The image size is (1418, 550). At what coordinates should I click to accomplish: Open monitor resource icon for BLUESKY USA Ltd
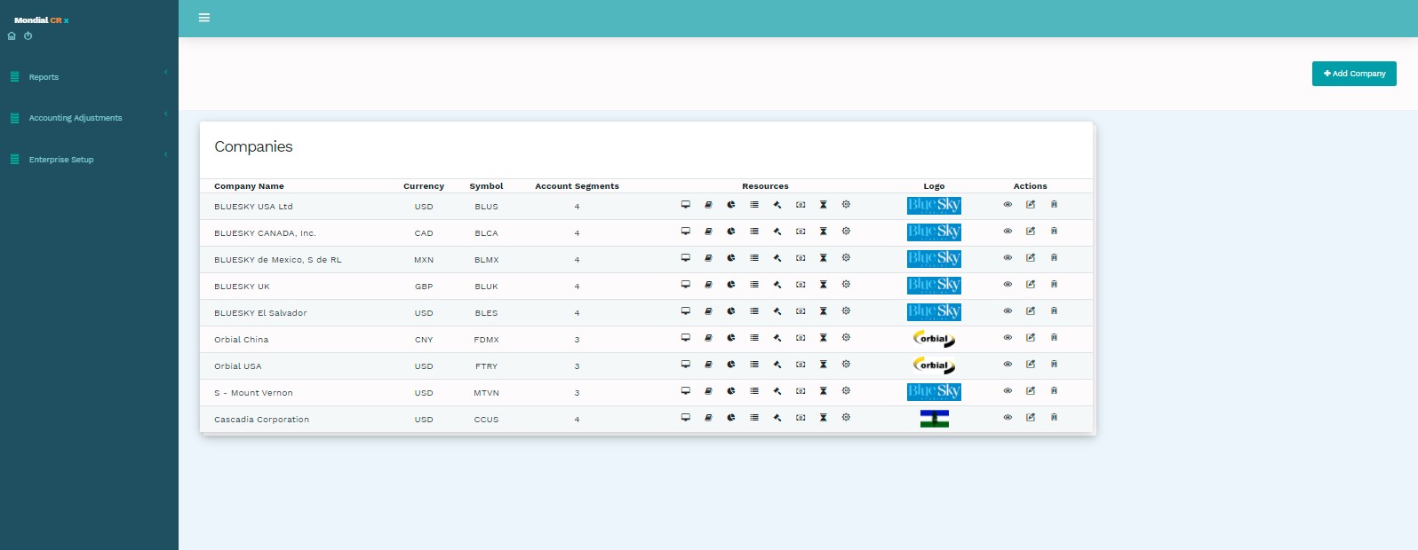click(x=686, y=205)
